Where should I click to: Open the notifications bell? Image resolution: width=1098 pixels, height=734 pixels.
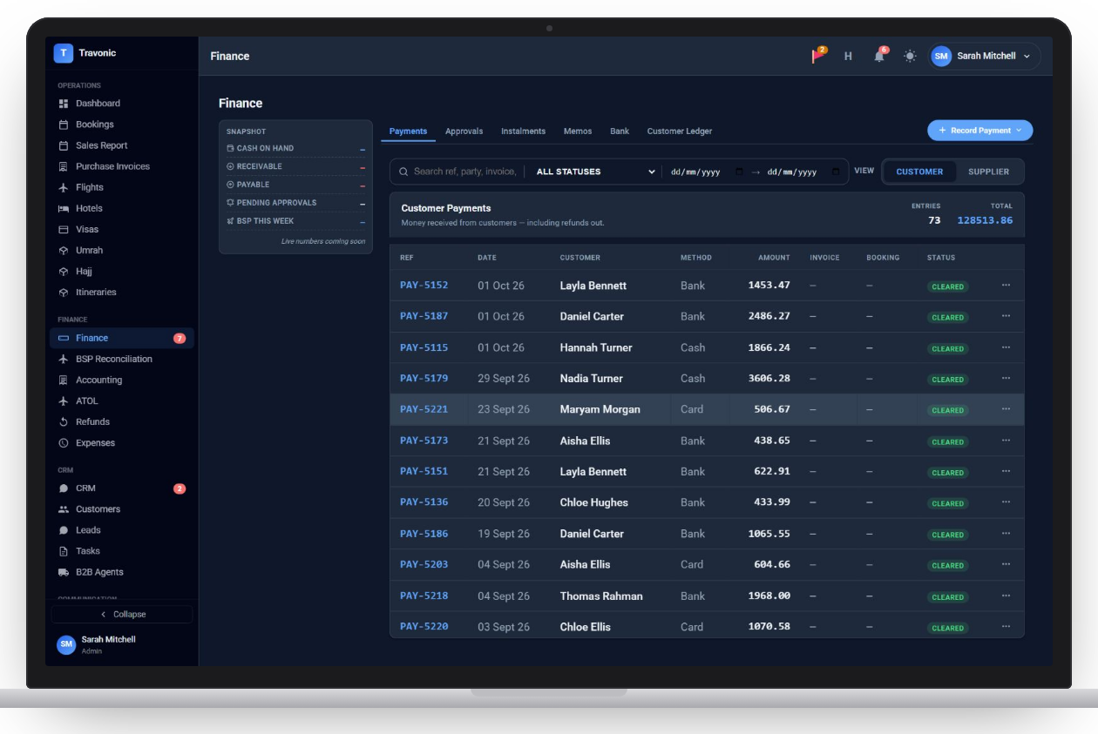coord(879,56)
